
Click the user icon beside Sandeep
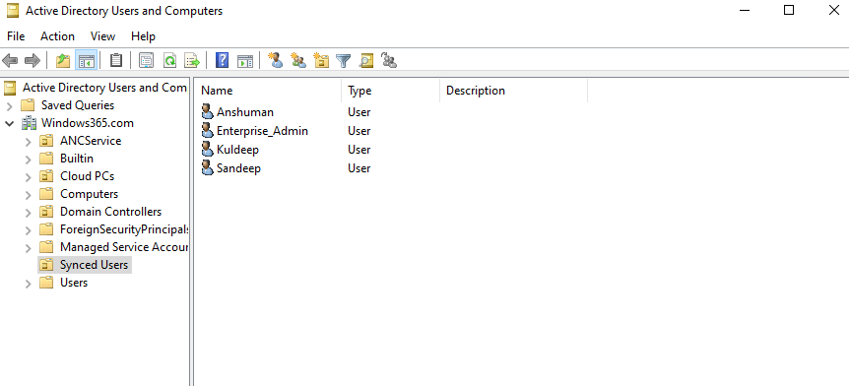[208, 167]
